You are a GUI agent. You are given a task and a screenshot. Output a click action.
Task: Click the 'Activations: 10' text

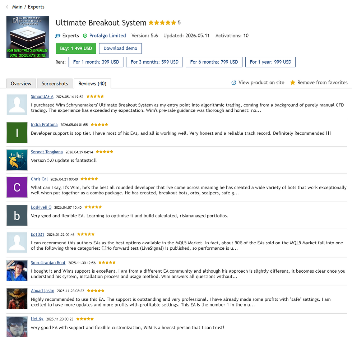[x=232, y=36]
